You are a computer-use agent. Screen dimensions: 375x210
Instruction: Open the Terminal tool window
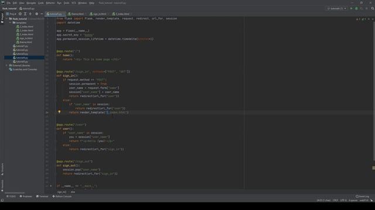[x=42, y=197]
